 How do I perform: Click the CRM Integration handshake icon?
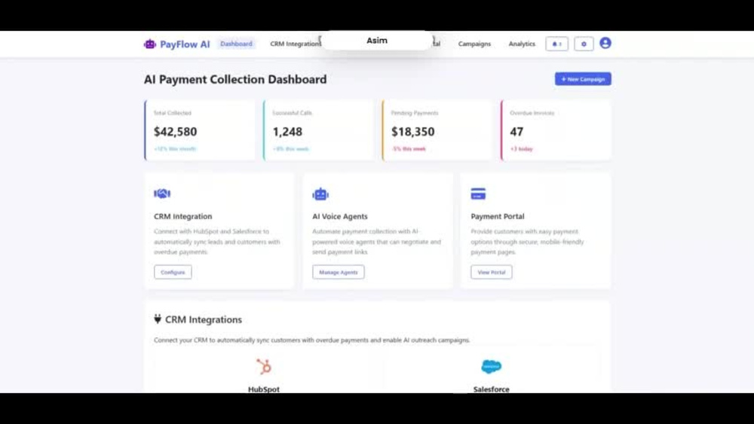(162, 194)
